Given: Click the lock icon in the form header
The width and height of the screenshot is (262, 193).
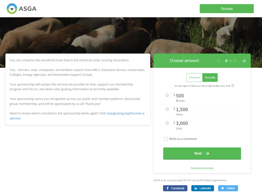Looking at the screenshot, I should pos(219,61).
